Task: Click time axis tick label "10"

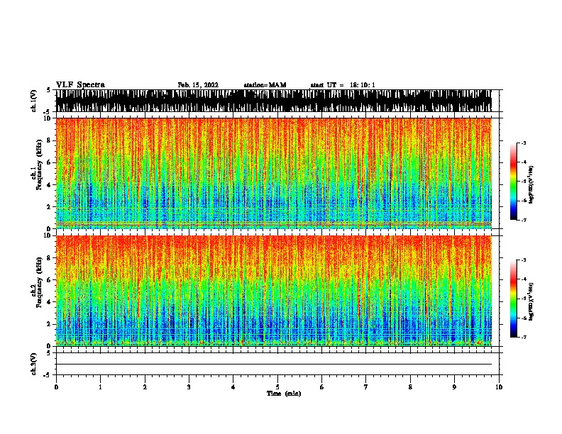Action: (499, 387)
